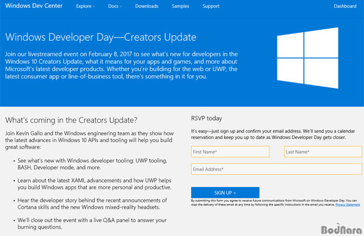Screen dimensions: 364x236
Task: Expand the Explore dropdown menu
Action: coord(85,6)
